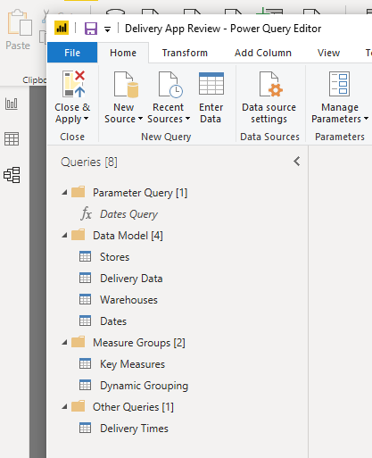372x458 pixels.
Task: Click the fx icon beside Dates Query
Action: [87, 214]
